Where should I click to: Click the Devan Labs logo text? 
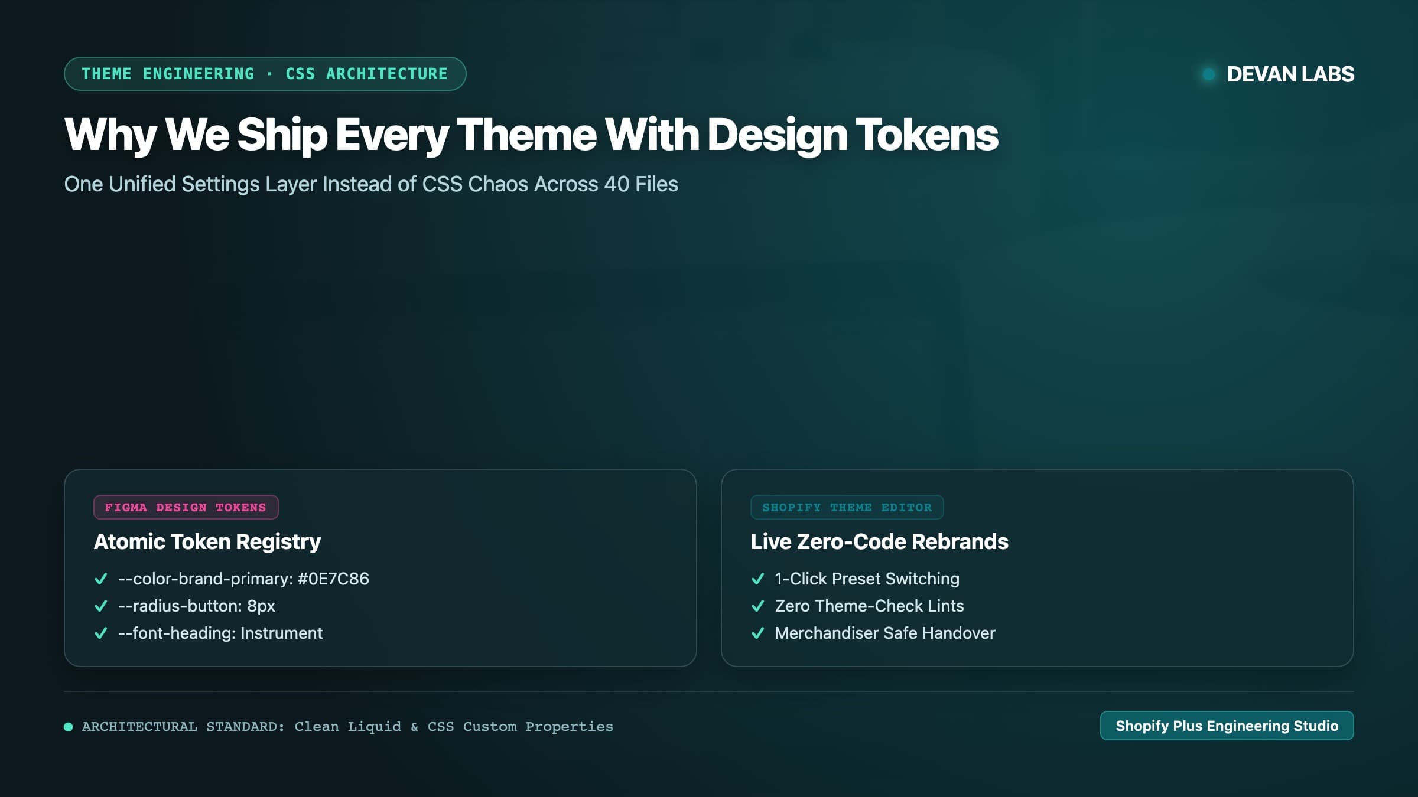point(1290,74)
